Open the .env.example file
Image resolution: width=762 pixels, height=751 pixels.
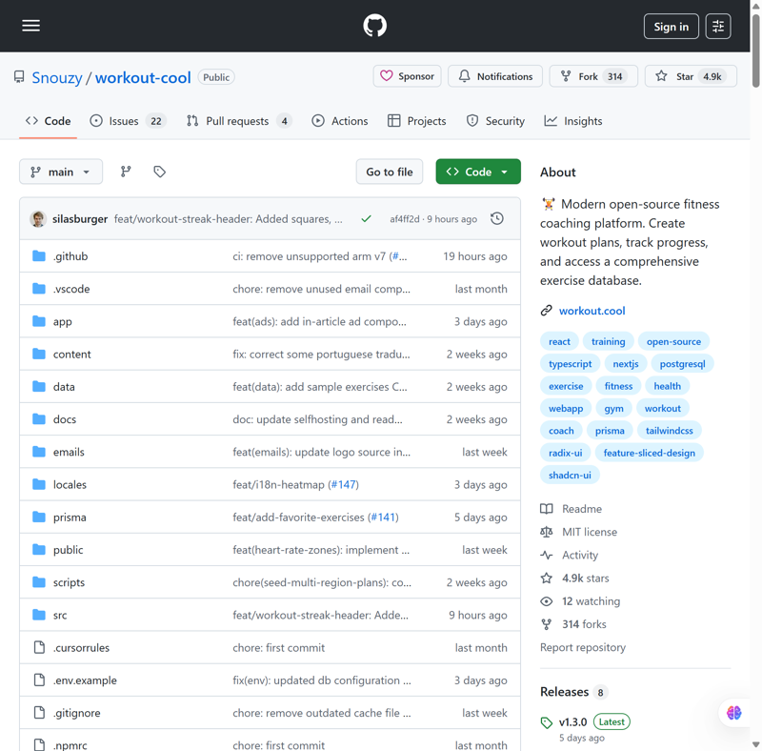[x=85, y=680]
